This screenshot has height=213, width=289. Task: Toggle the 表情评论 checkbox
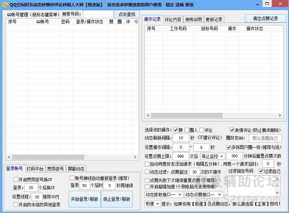tap(232, 130)
